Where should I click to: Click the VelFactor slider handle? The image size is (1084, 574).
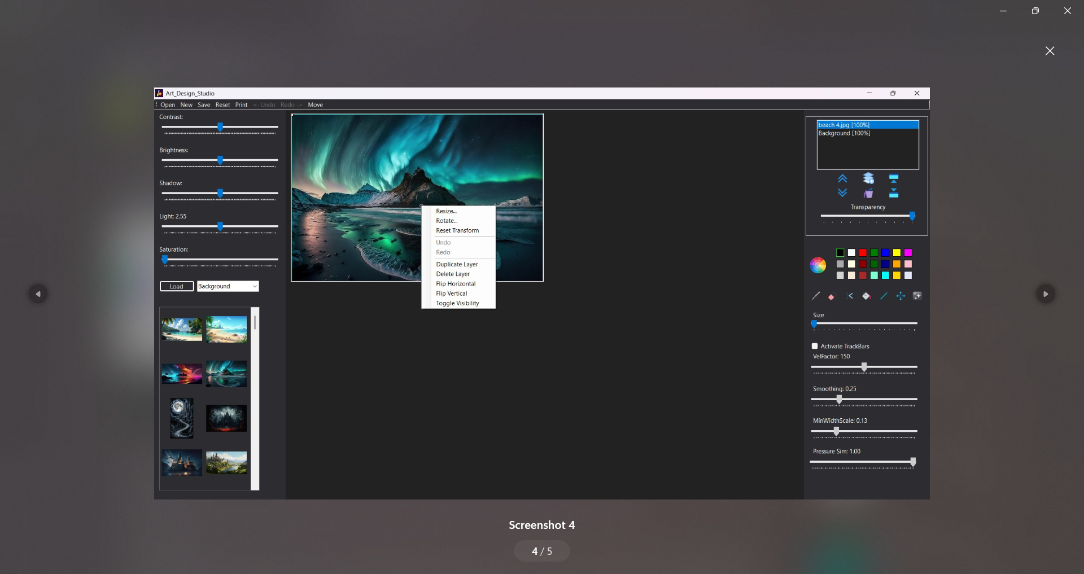click(864, 367)
